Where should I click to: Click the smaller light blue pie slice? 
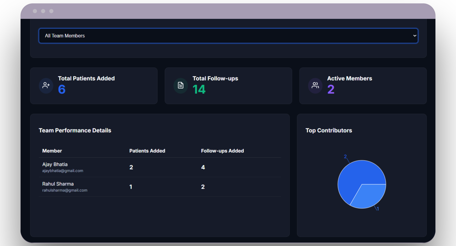[370, 196]
